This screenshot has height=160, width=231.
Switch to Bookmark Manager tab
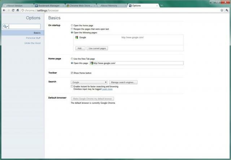click(x=49, y=6)
